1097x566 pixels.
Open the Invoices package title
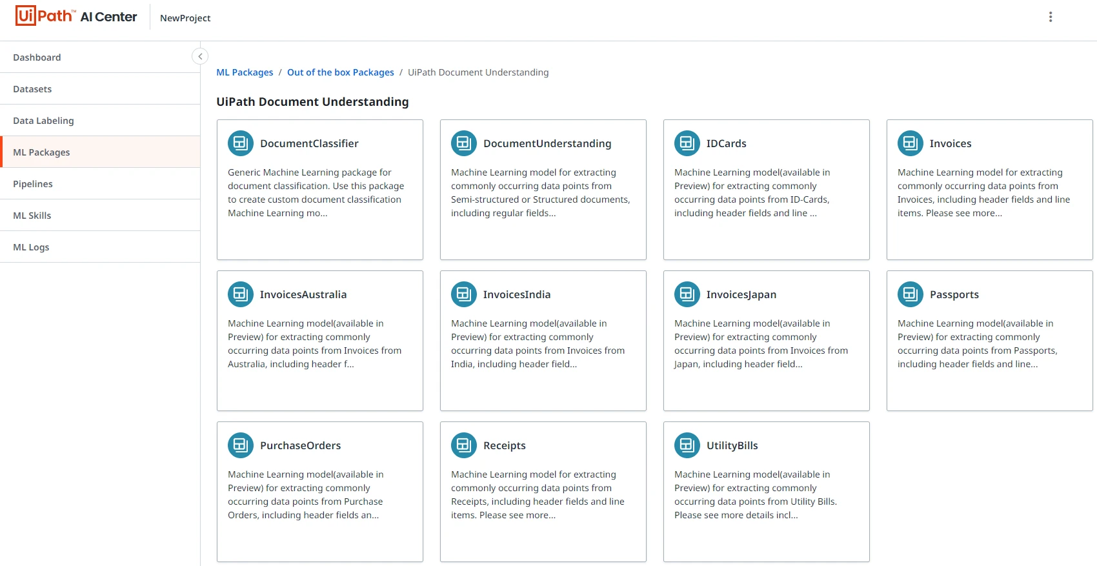click(951, 143)
